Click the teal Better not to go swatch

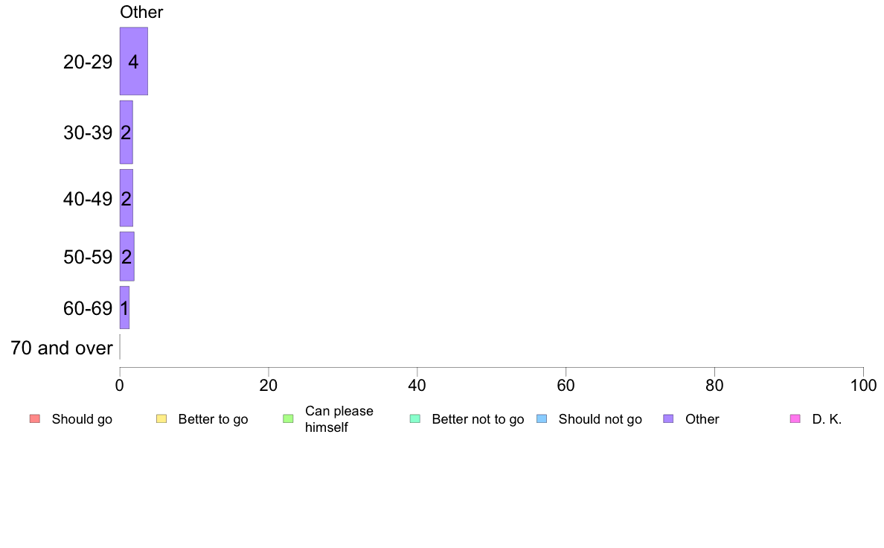click(415, 418)
